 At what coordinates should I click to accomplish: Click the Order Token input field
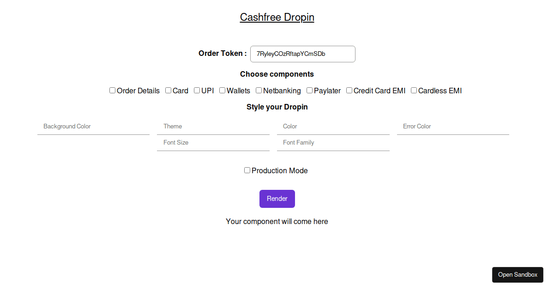click(302, 54)
